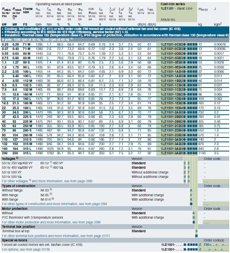Click the link 'For other voltages and more information, see from page 2/88'
Image resolution: width=230 pixels, height=253 pixels.
coord(47,181)
